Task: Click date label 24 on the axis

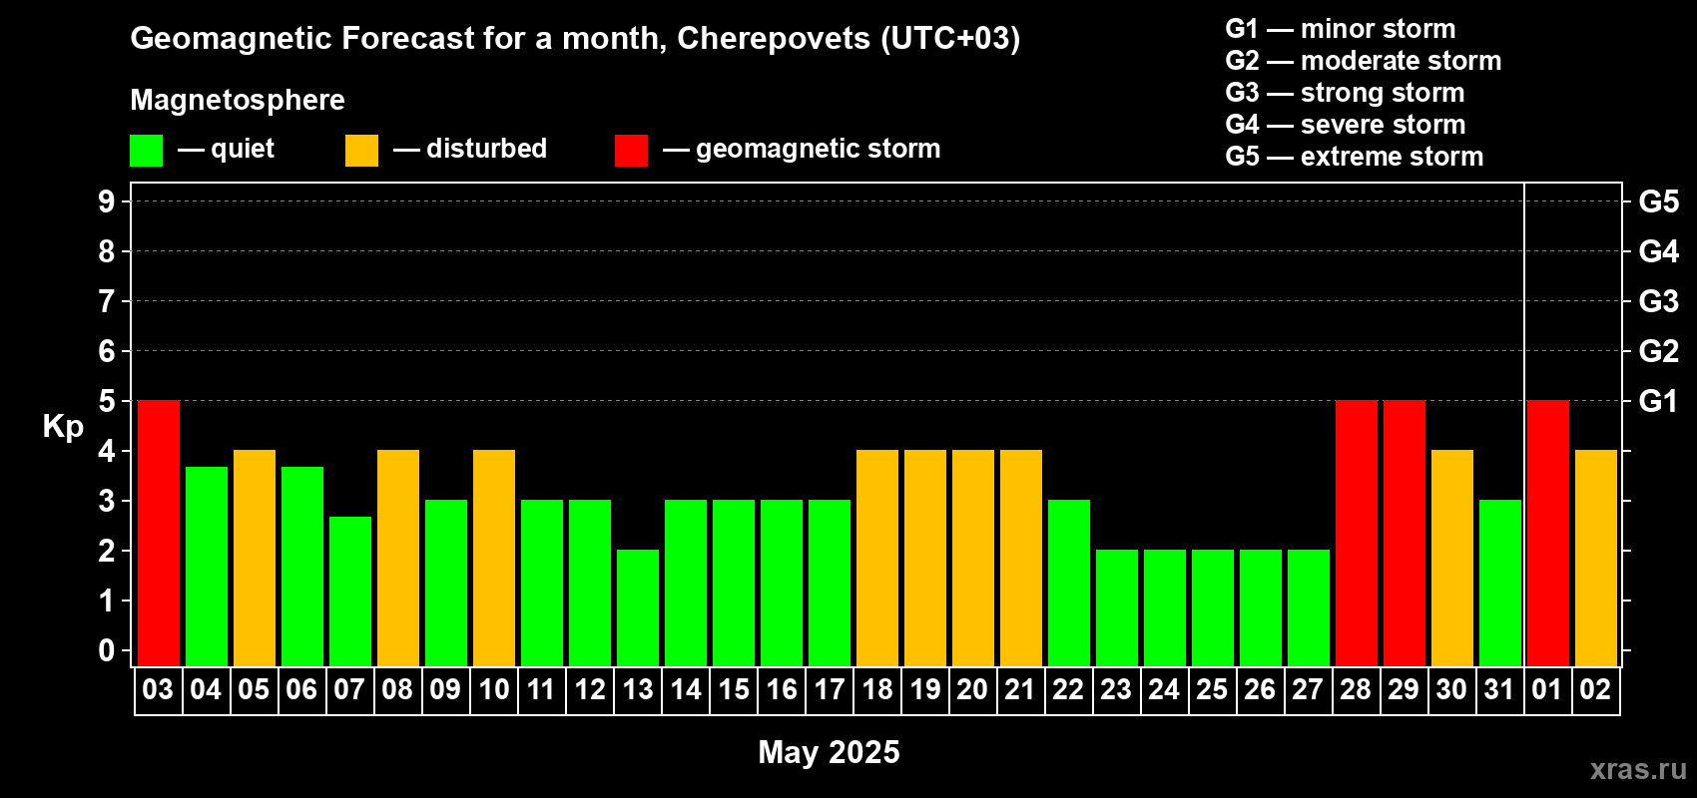Action: pyautogui.click(x=1164, y=690)
